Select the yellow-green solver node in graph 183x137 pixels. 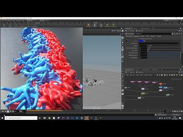143,94
